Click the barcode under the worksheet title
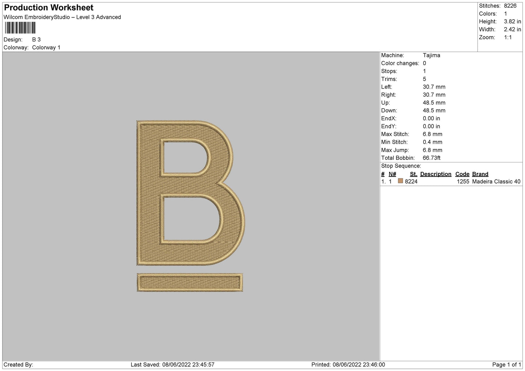The height and width of the screenshot is (371, 525). 20,28
